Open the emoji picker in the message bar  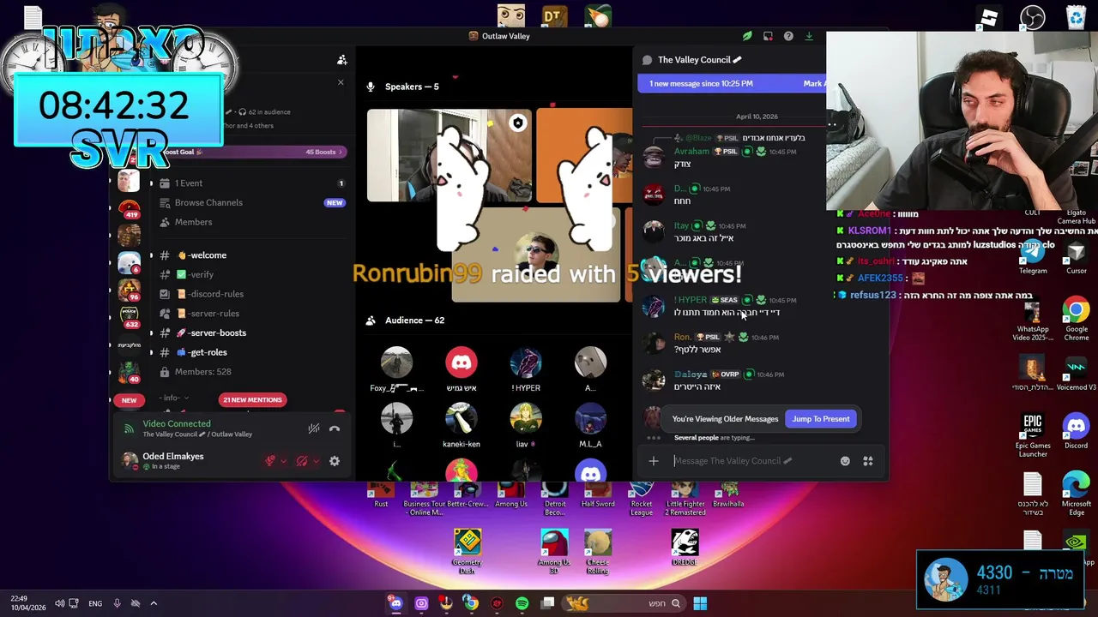click(x=845, y=461)
